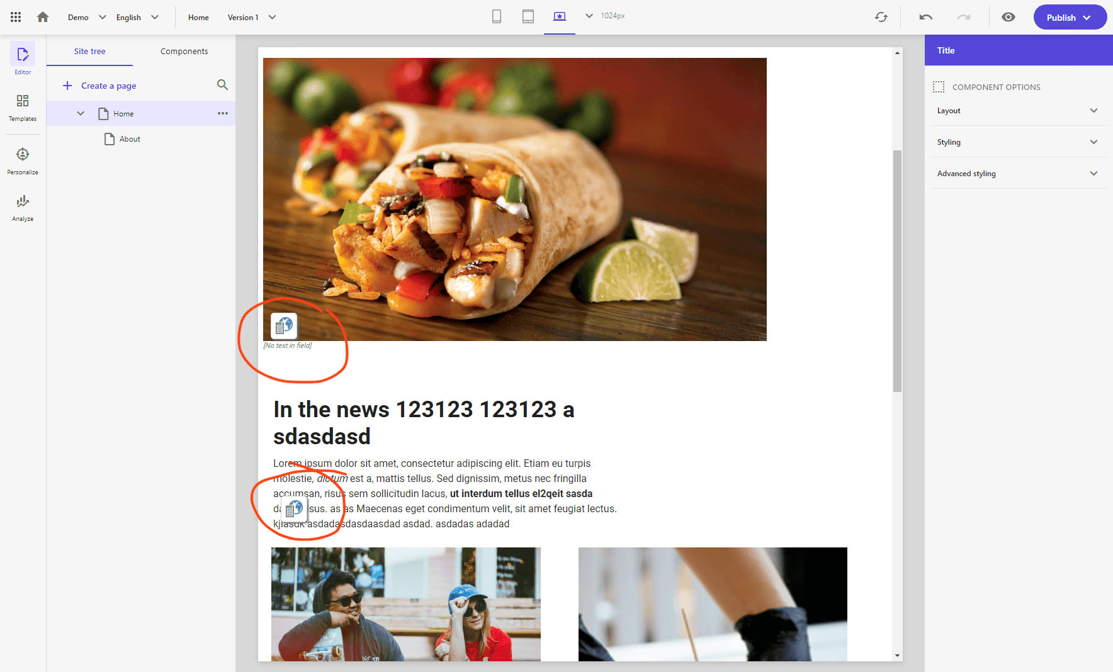Expand the Layout options section
The height and width of the screenshot is (672, 1113).
point(1018,111)
